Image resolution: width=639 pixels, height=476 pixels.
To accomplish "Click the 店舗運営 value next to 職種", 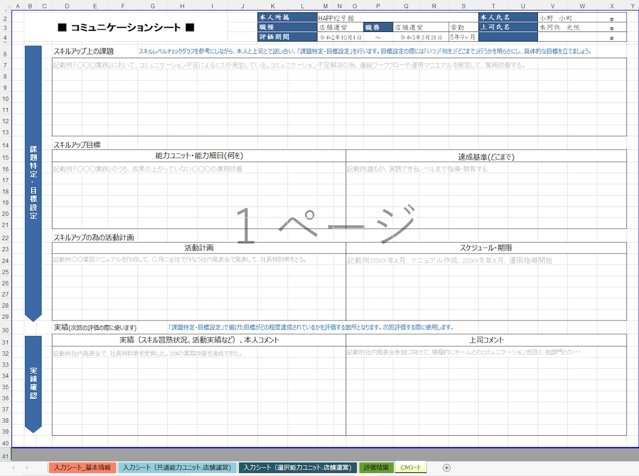I will tap(340, 27).
